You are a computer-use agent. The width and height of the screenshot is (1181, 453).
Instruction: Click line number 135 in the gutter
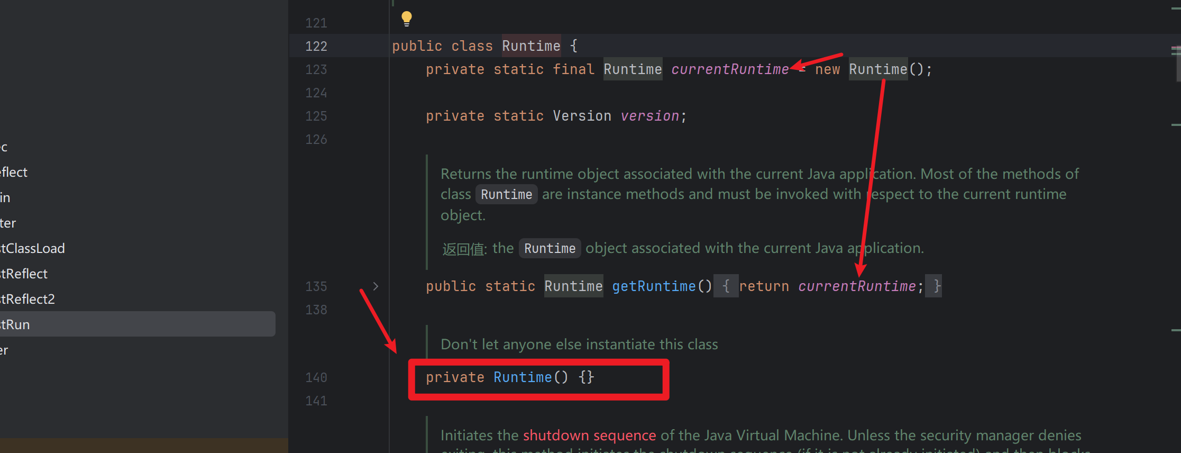pyautogui.click(x=316, y=286)
